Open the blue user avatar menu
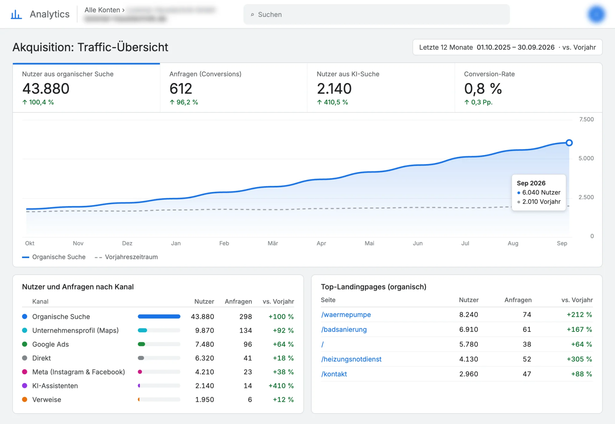Viewport: 615px width, 424px height. [x=596, y=14]
